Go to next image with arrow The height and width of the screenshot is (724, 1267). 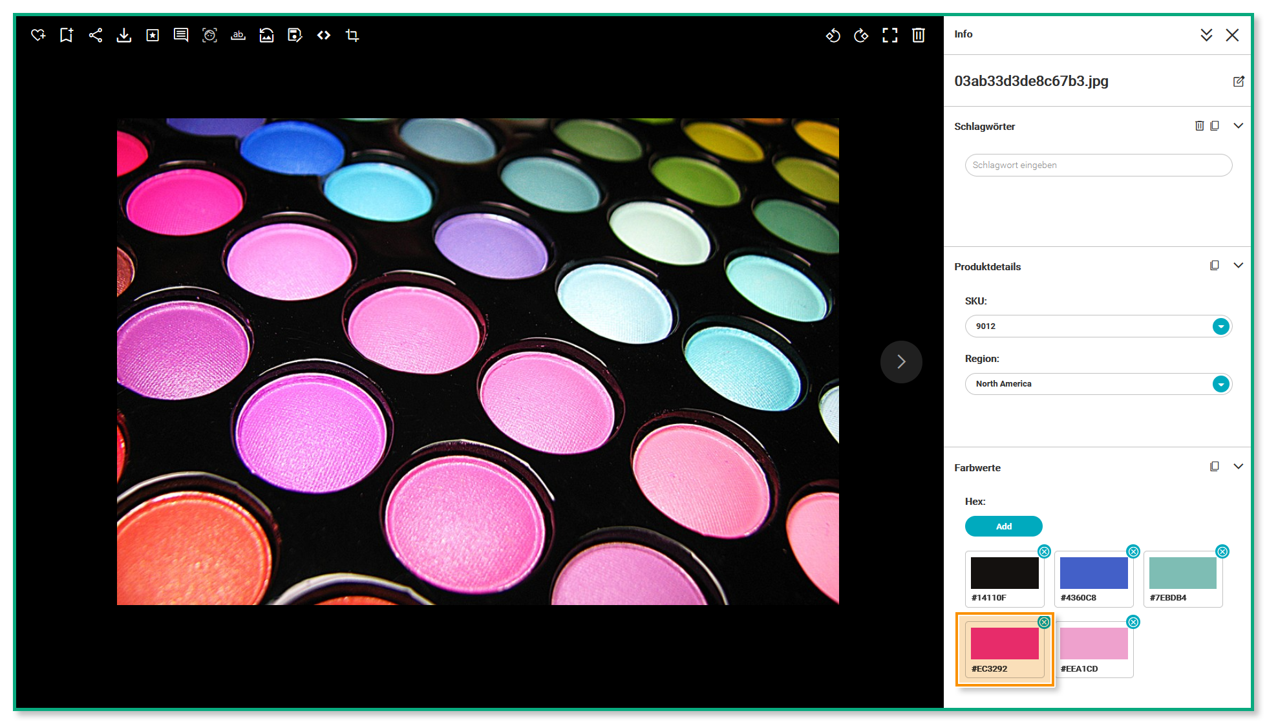tap(901, 362)
